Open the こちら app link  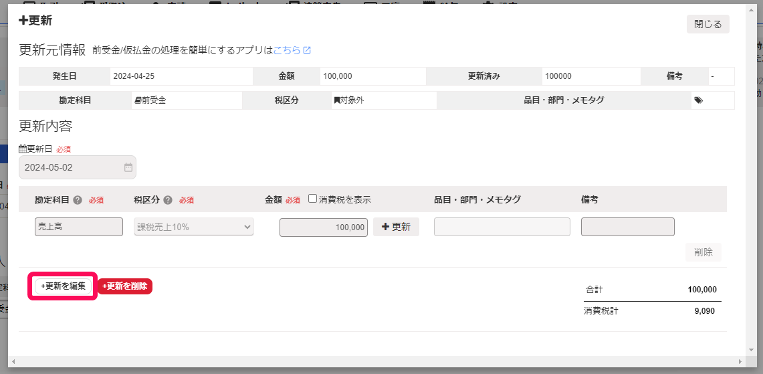point(292,50)
